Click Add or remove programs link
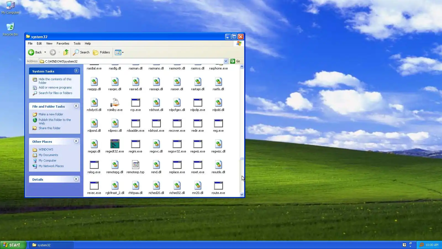Viewport: 442px width, 249px height. click(55, 87)
